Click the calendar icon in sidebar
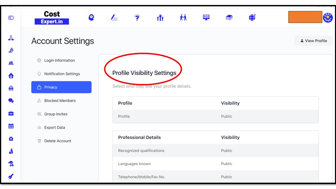This screenshot has width=336, height=189. click(x=11, y=126)
